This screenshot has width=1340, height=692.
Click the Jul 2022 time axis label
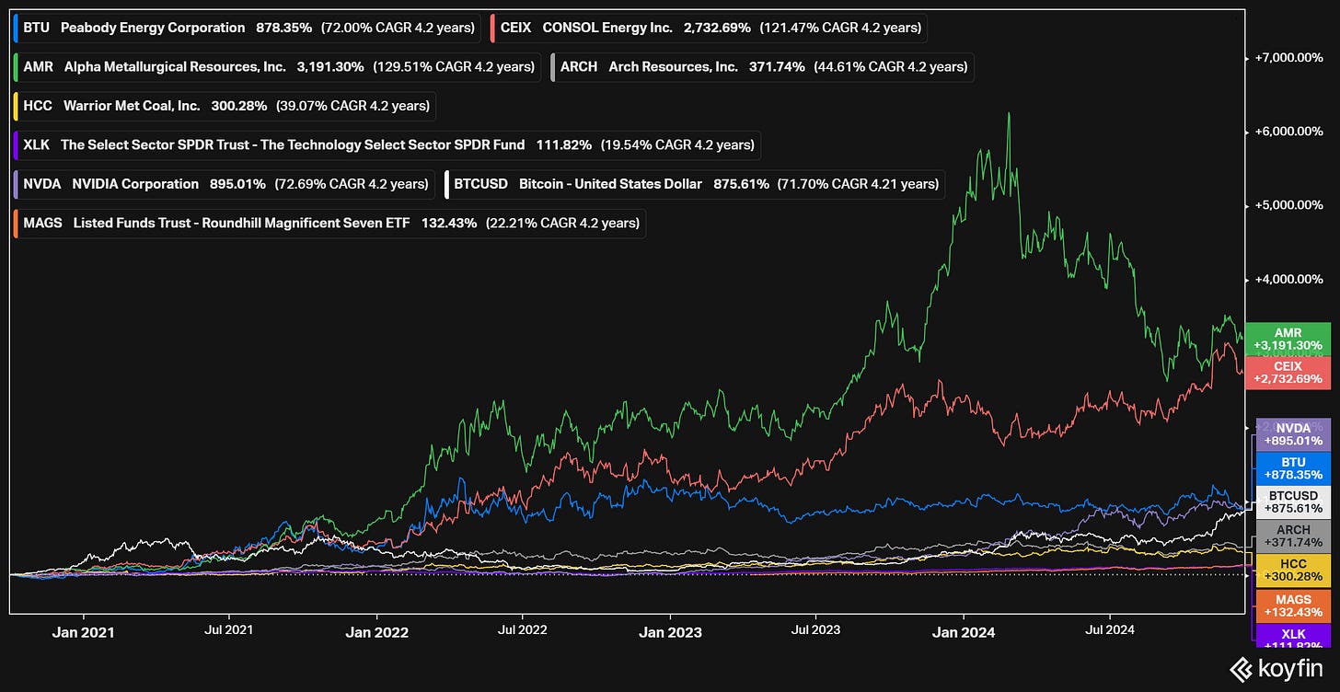(x=522, y=629)
